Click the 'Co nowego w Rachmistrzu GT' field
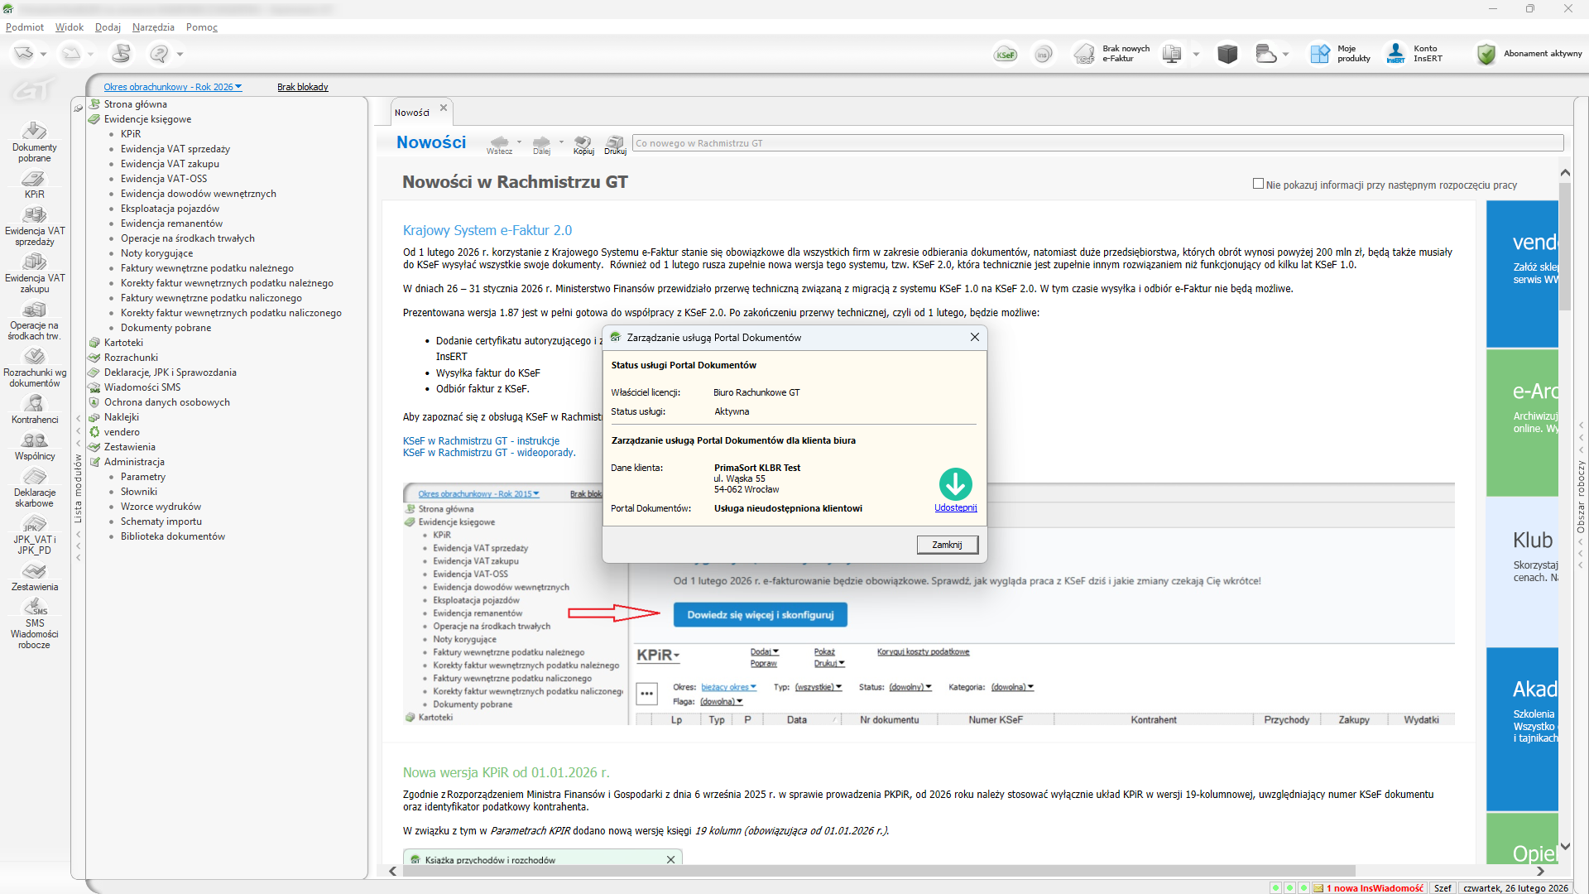This screenshot has height=894, width=1589. (x=1097, y=143)
